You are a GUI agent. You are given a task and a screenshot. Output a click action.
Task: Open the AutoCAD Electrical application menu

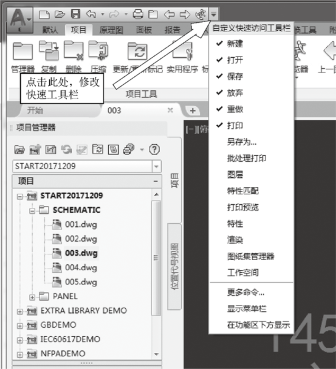coord(20,20)
